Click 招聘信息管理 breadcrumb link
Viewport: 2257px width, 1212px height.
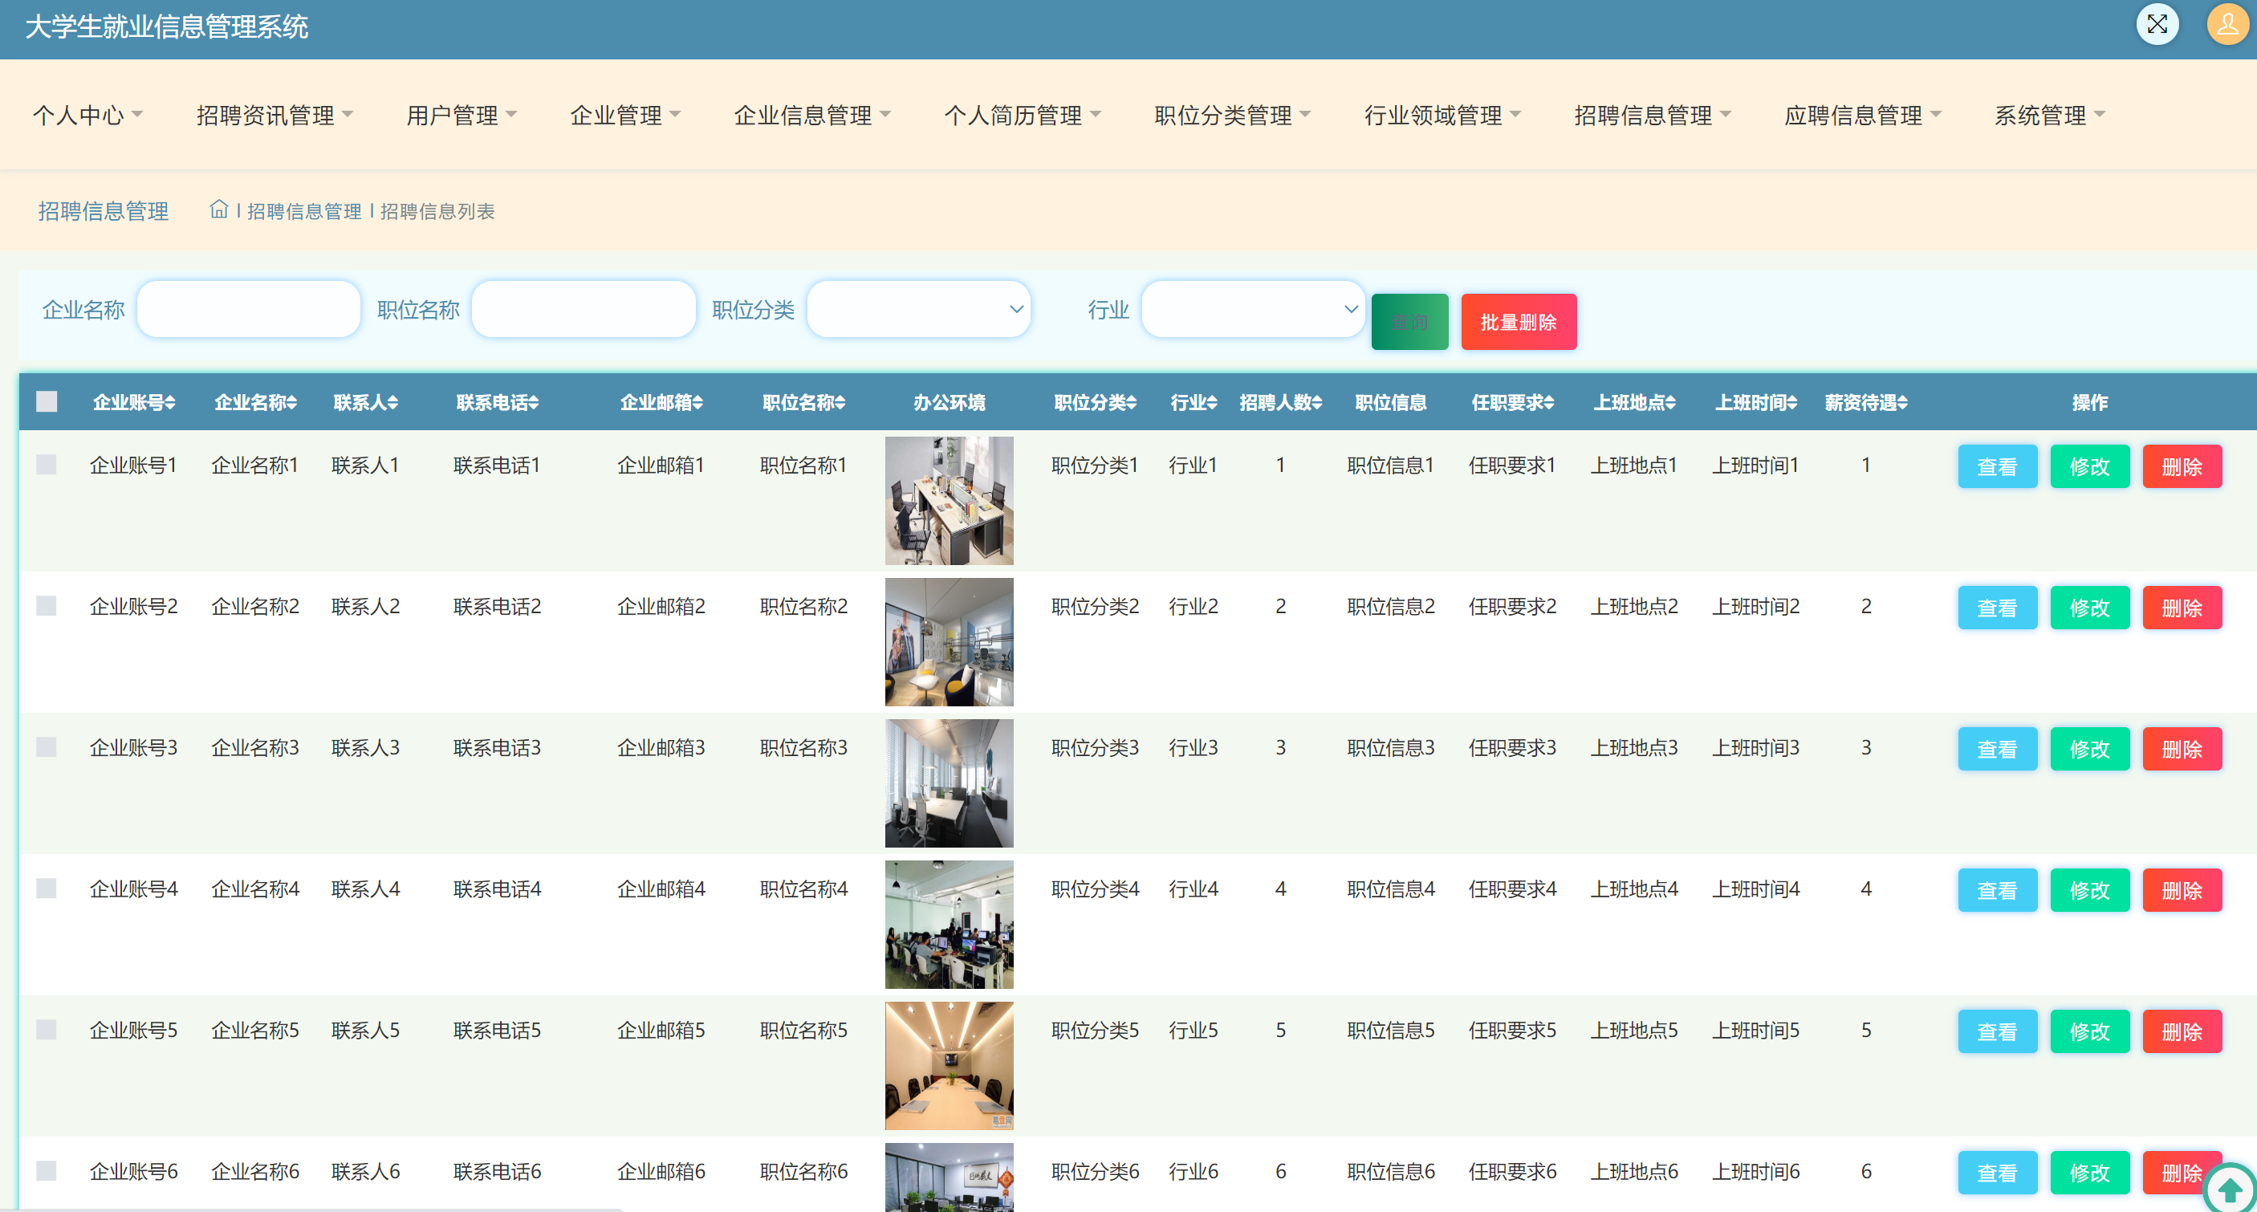click(x=304, y=211)
